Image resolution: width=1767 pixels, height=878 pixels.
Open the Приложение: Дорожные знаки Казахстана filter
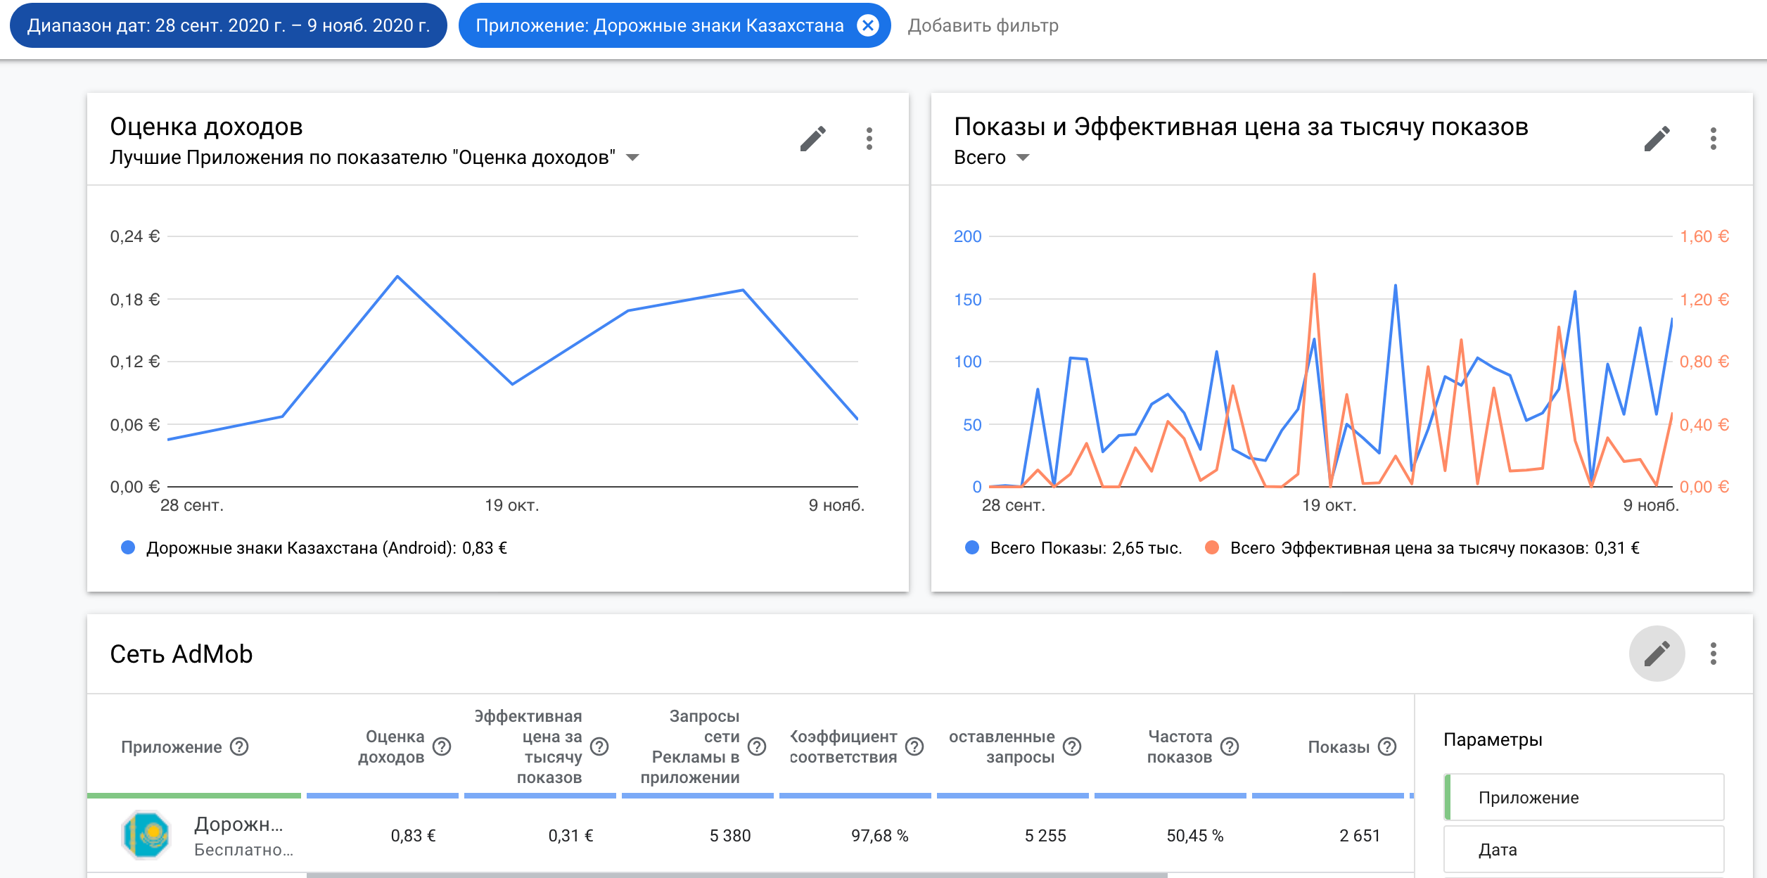tap(659, 26)
